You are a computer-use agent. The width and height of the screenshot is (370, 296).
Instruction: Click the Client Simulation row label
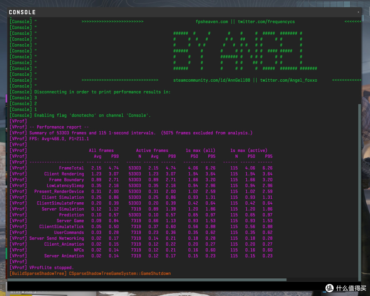pyautogui.click(x=63, y=197)
